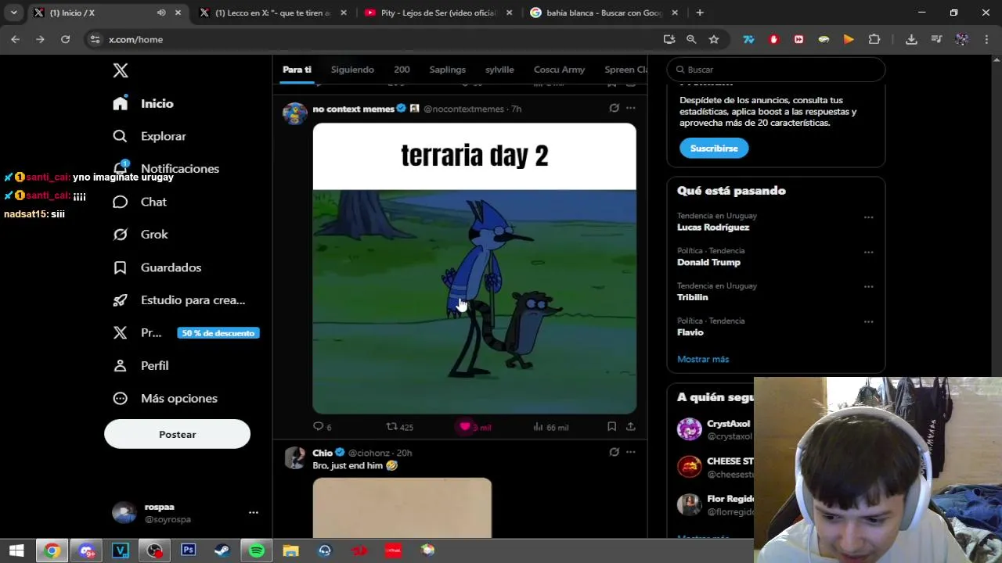Open Grok from the sidebar
This screenshot has width=1002, height=563.
click(x=141, y=235)
